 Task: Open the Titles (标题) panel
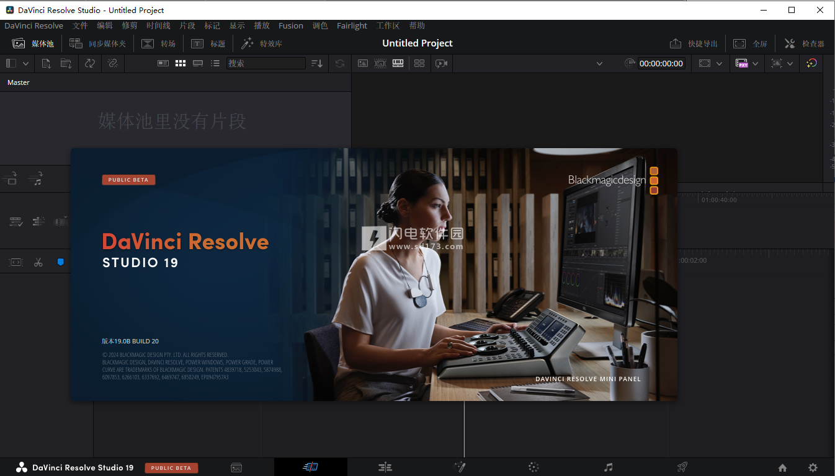pyautogui.click(x=208, y=43)
